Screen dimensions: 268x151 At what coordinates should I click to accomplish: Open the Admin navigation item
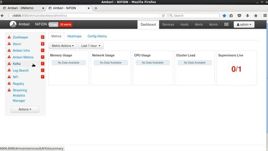click(x=213, y=24)
